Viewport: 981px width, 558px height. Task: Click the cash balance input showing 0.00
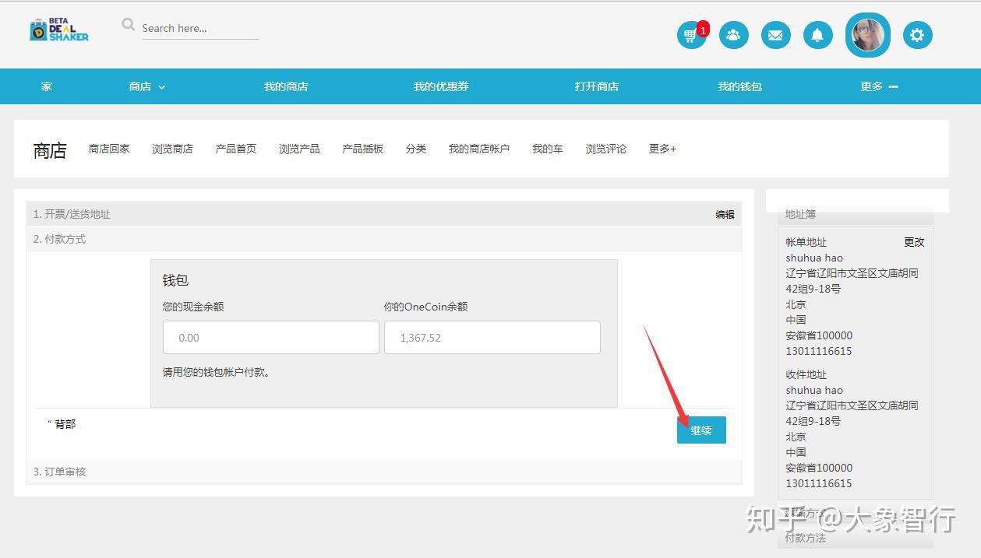tap(270, 337)
